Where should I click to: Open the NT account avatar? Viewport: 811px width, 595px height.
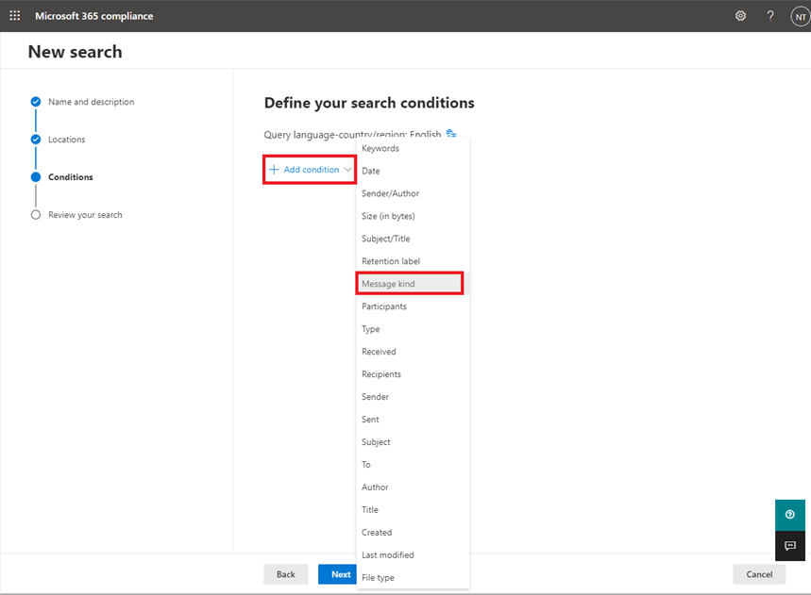pos(800,17)
